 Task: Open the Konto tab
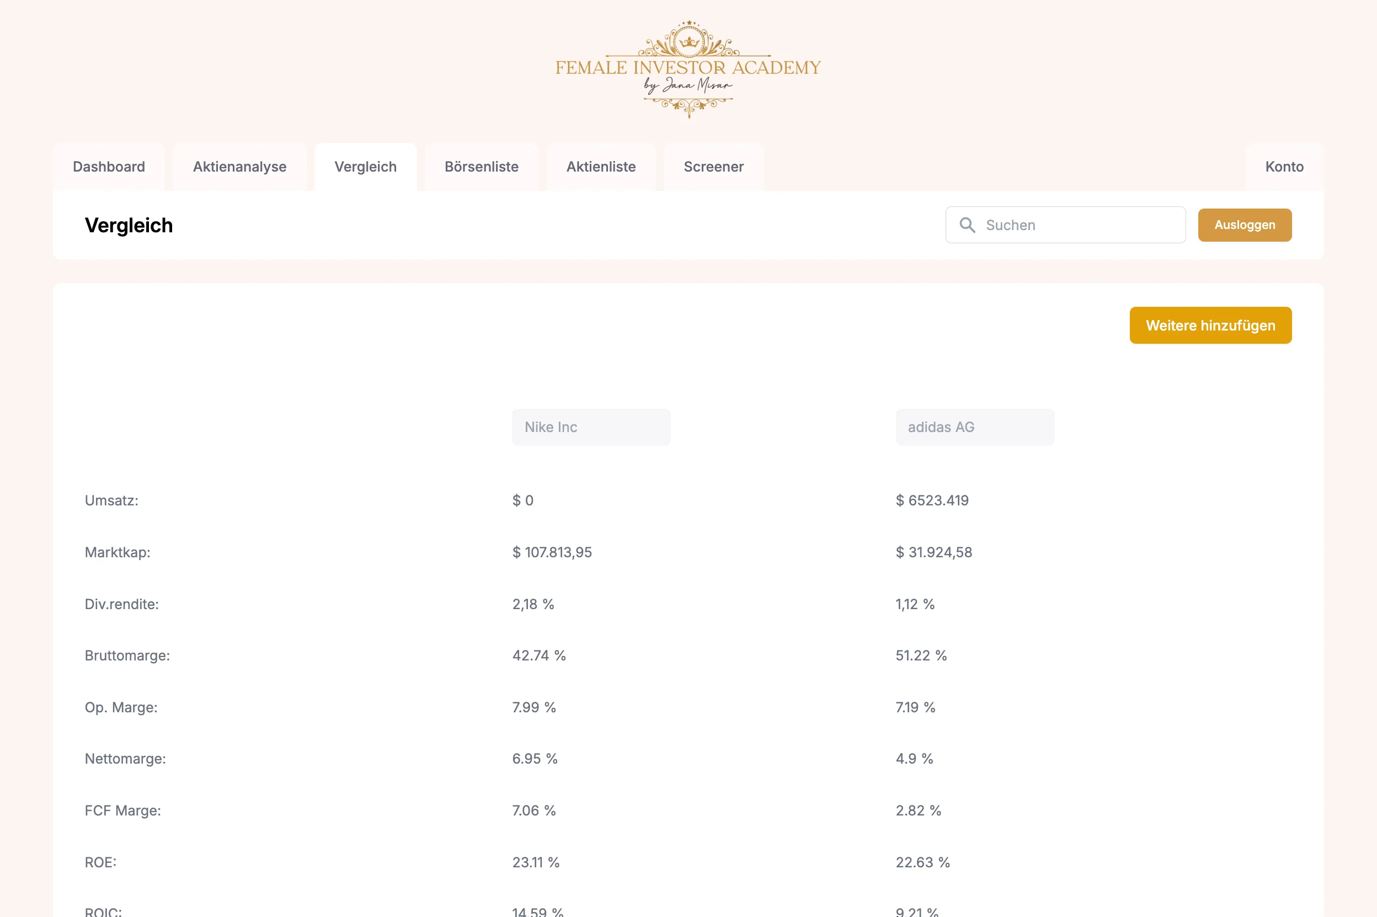tap(1284, 167)
